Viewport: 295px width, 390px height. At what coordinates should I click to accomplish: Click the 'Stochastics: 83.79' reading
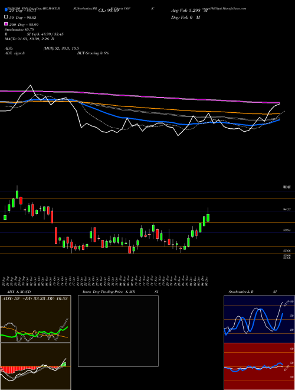tap(19, 30)
